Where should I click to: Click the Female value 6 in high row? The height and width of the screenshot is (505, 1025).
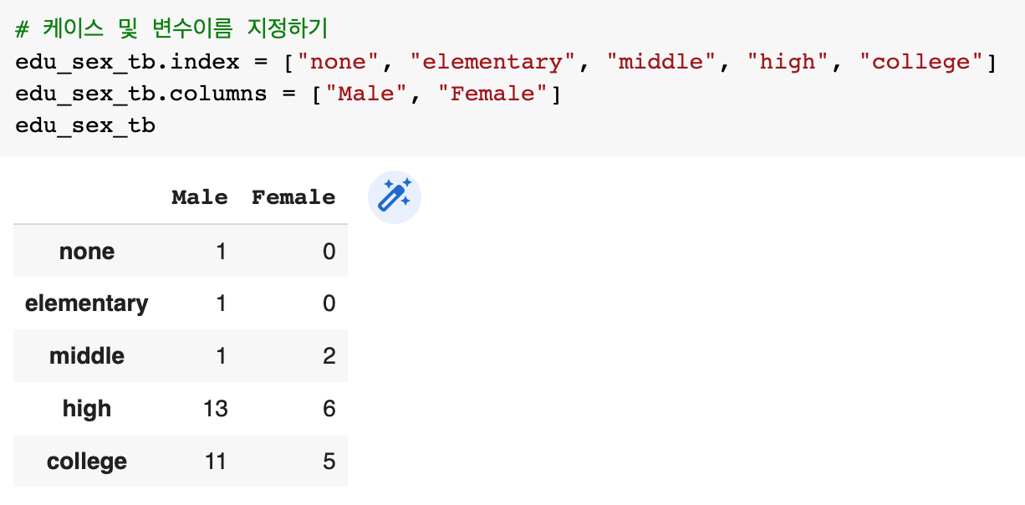[x=329, y=409]
